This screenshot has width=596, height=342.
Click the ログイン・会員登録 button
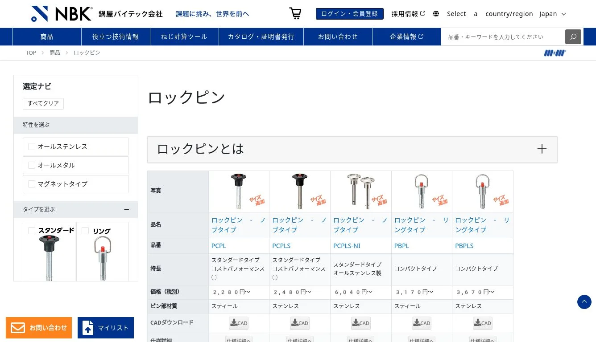click(350, 14)
